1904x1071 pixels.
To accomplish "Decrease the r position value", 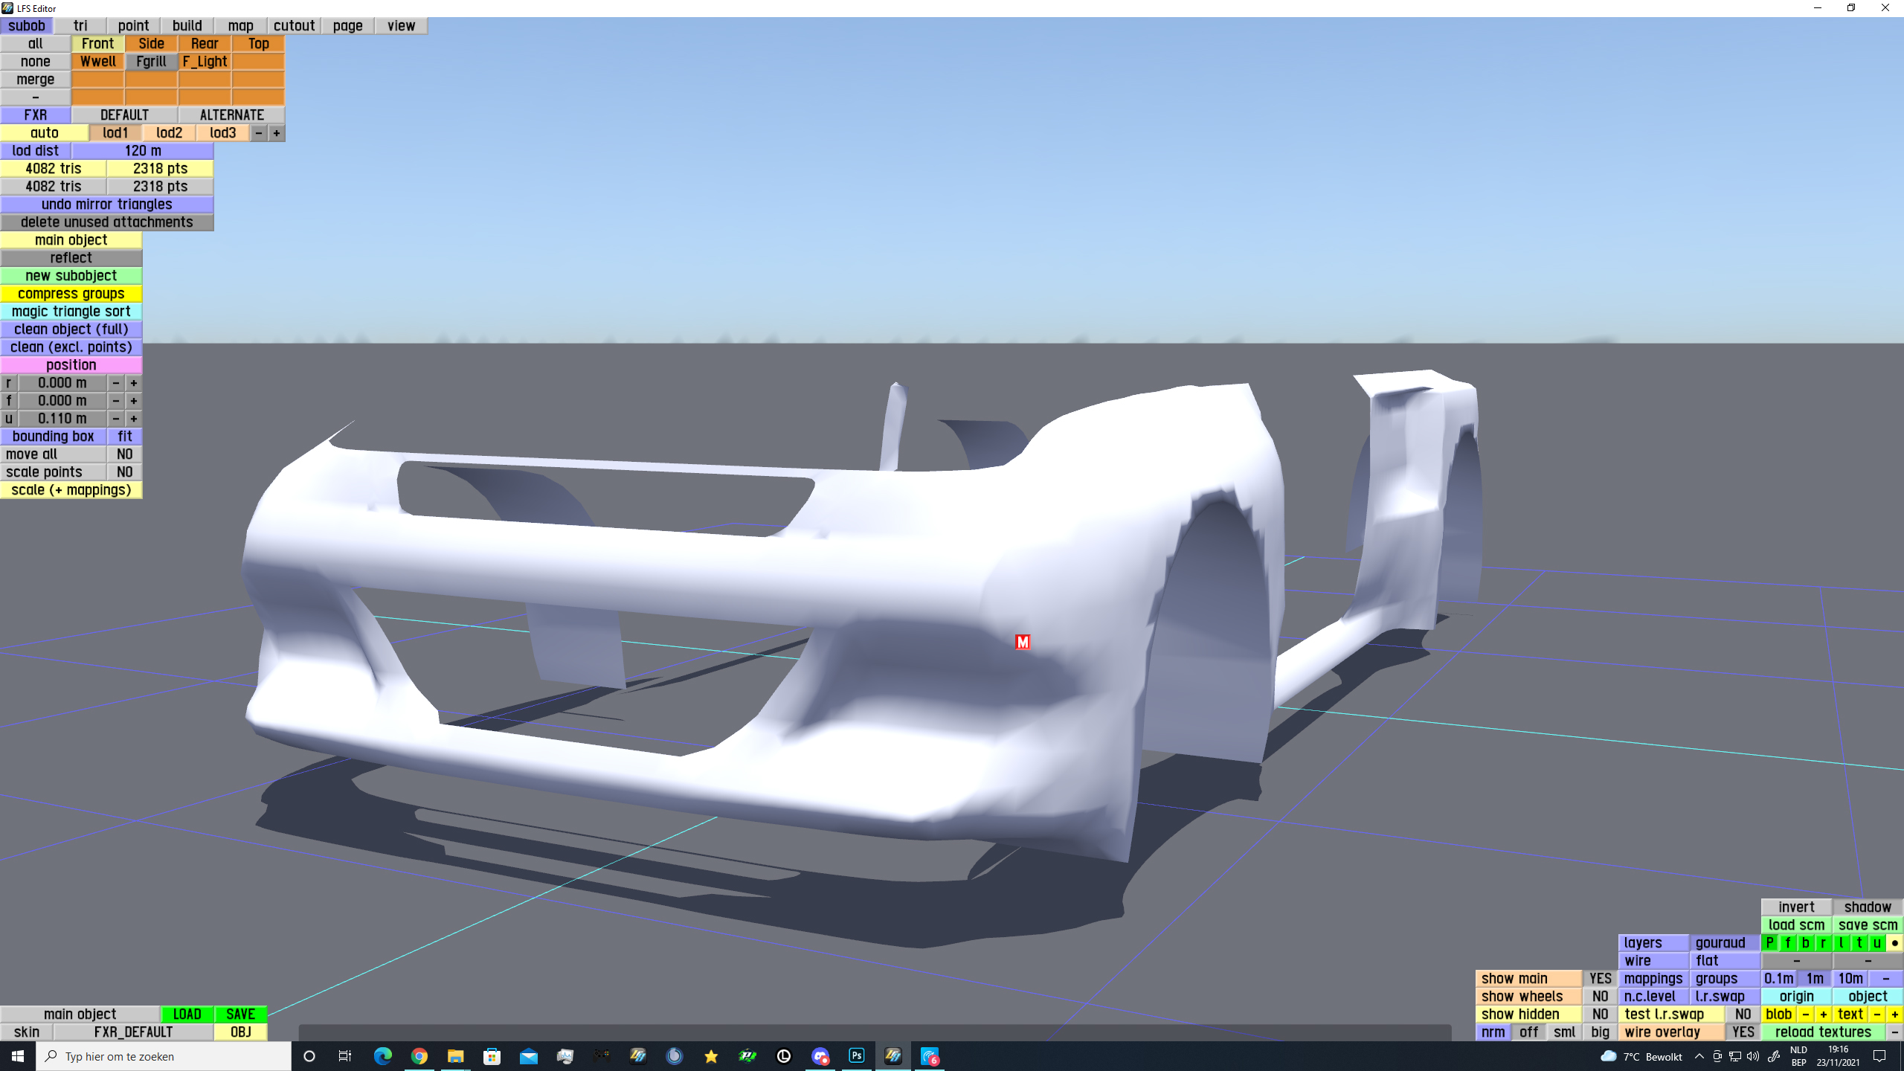I will point(115,383).
